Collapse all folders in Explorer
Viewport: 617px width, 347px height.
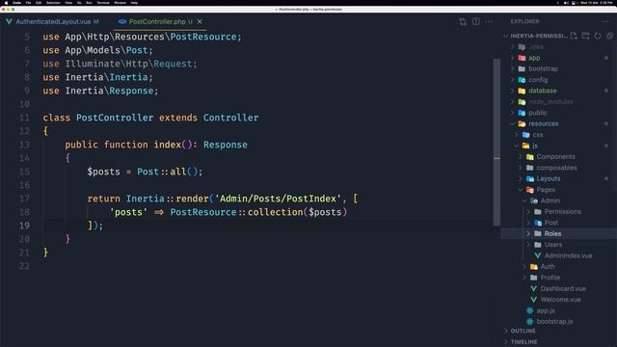[x=609, y=36]
